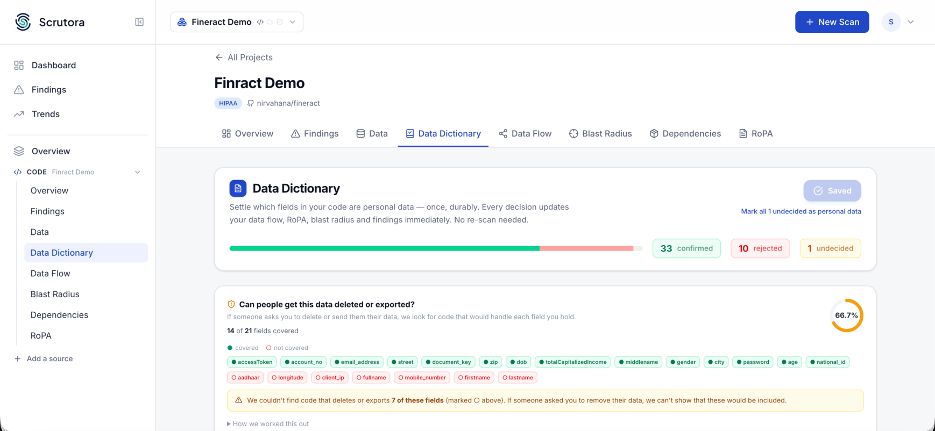Click the accessToken field chip
This screenshot has height=431, width=935.
click(252, 362)
